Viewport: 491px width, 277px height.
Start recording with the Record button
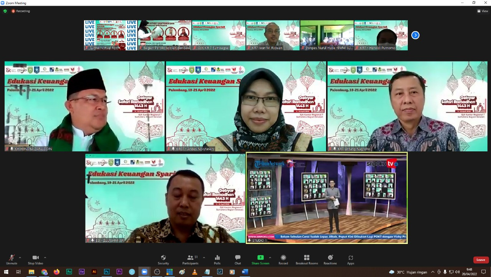coord(283,259)
